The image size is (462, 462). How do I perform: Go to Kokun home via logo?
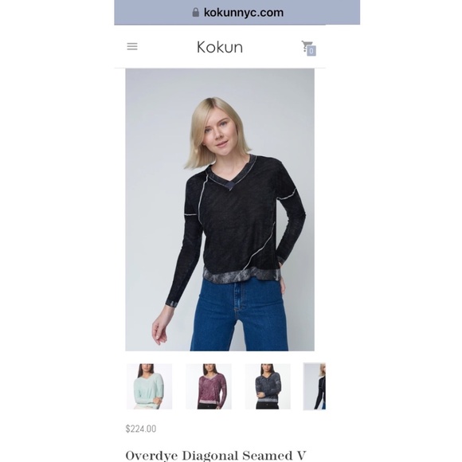tap(220, 47)
